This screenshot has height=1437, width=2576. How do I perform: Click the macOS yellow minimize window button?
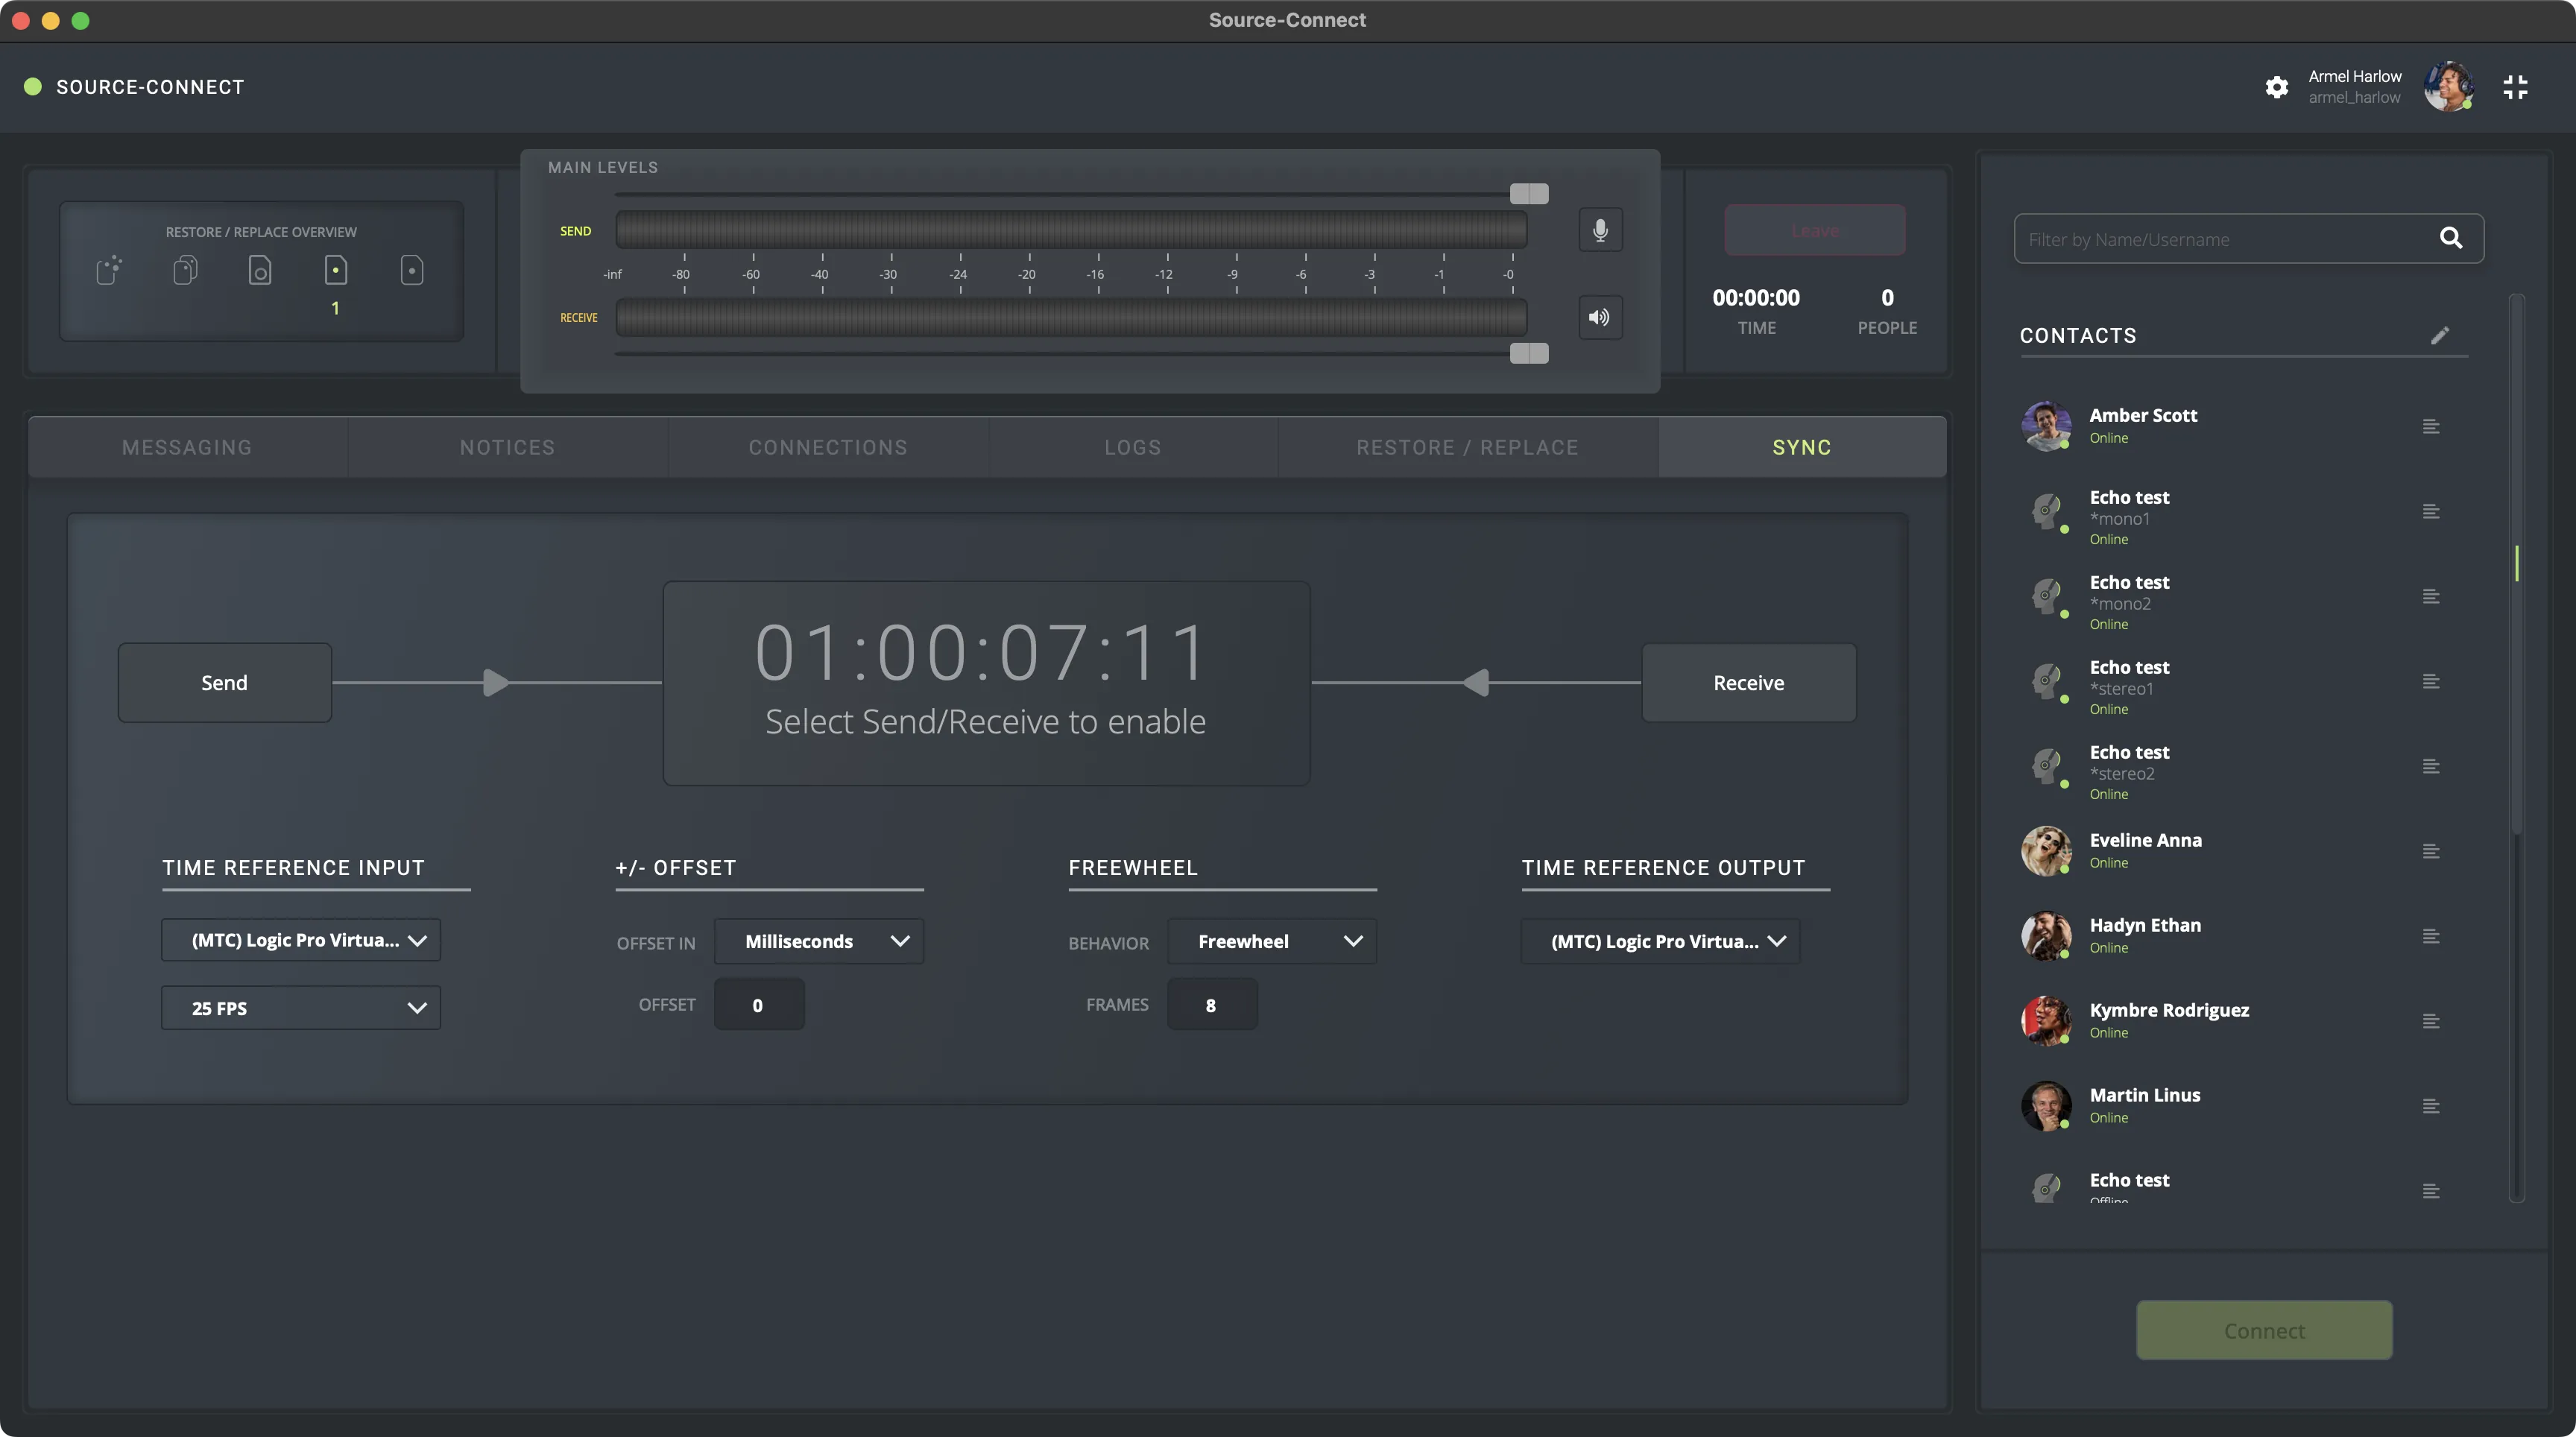(x=51, y=20)
